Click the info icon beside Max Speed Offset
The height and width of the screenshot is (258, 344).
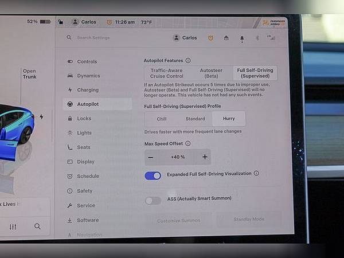coord(188,143)
